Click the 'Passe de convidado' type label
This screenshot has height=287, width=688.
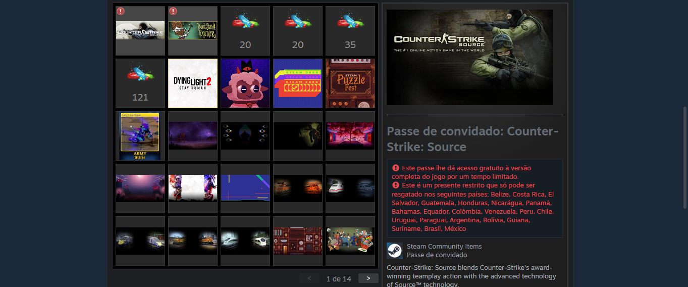tap(437, 255)
